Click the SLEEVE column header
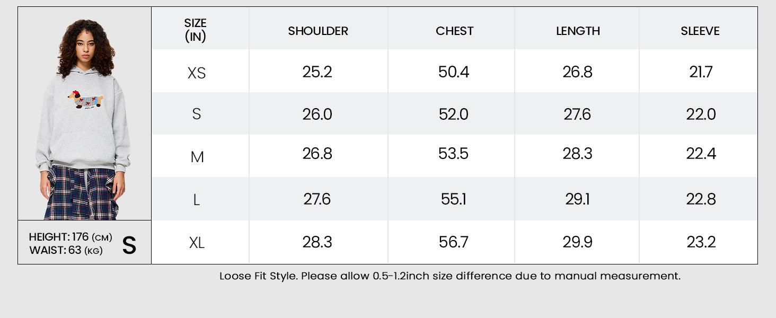This screenshot has height=318, width=776. 700,31
